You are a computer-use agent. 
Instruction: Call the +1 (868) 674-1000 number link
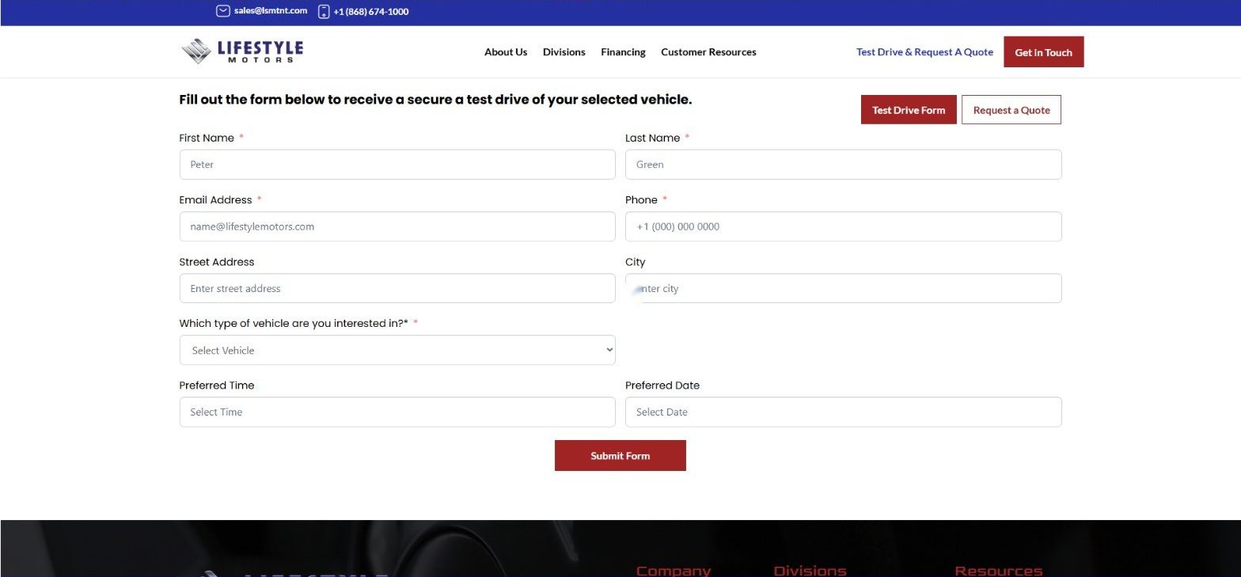tap(371, 12)
